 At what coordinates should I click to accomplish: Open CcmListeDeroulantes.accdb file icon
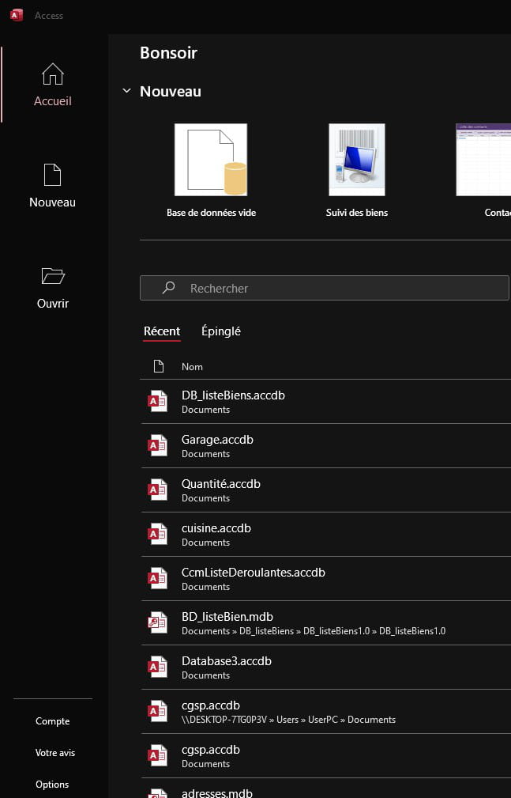pyautogui.click(x=158, y=579)
